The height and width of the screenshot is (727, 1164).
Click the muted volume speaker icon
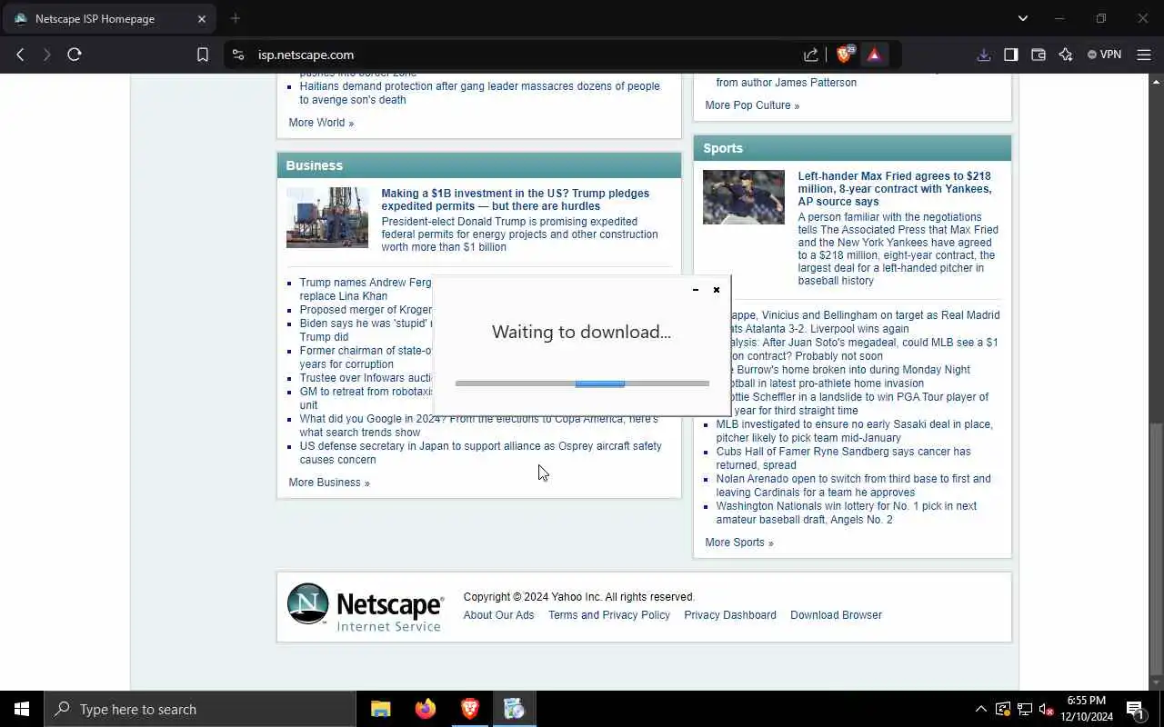click(x=1046, y=710)
